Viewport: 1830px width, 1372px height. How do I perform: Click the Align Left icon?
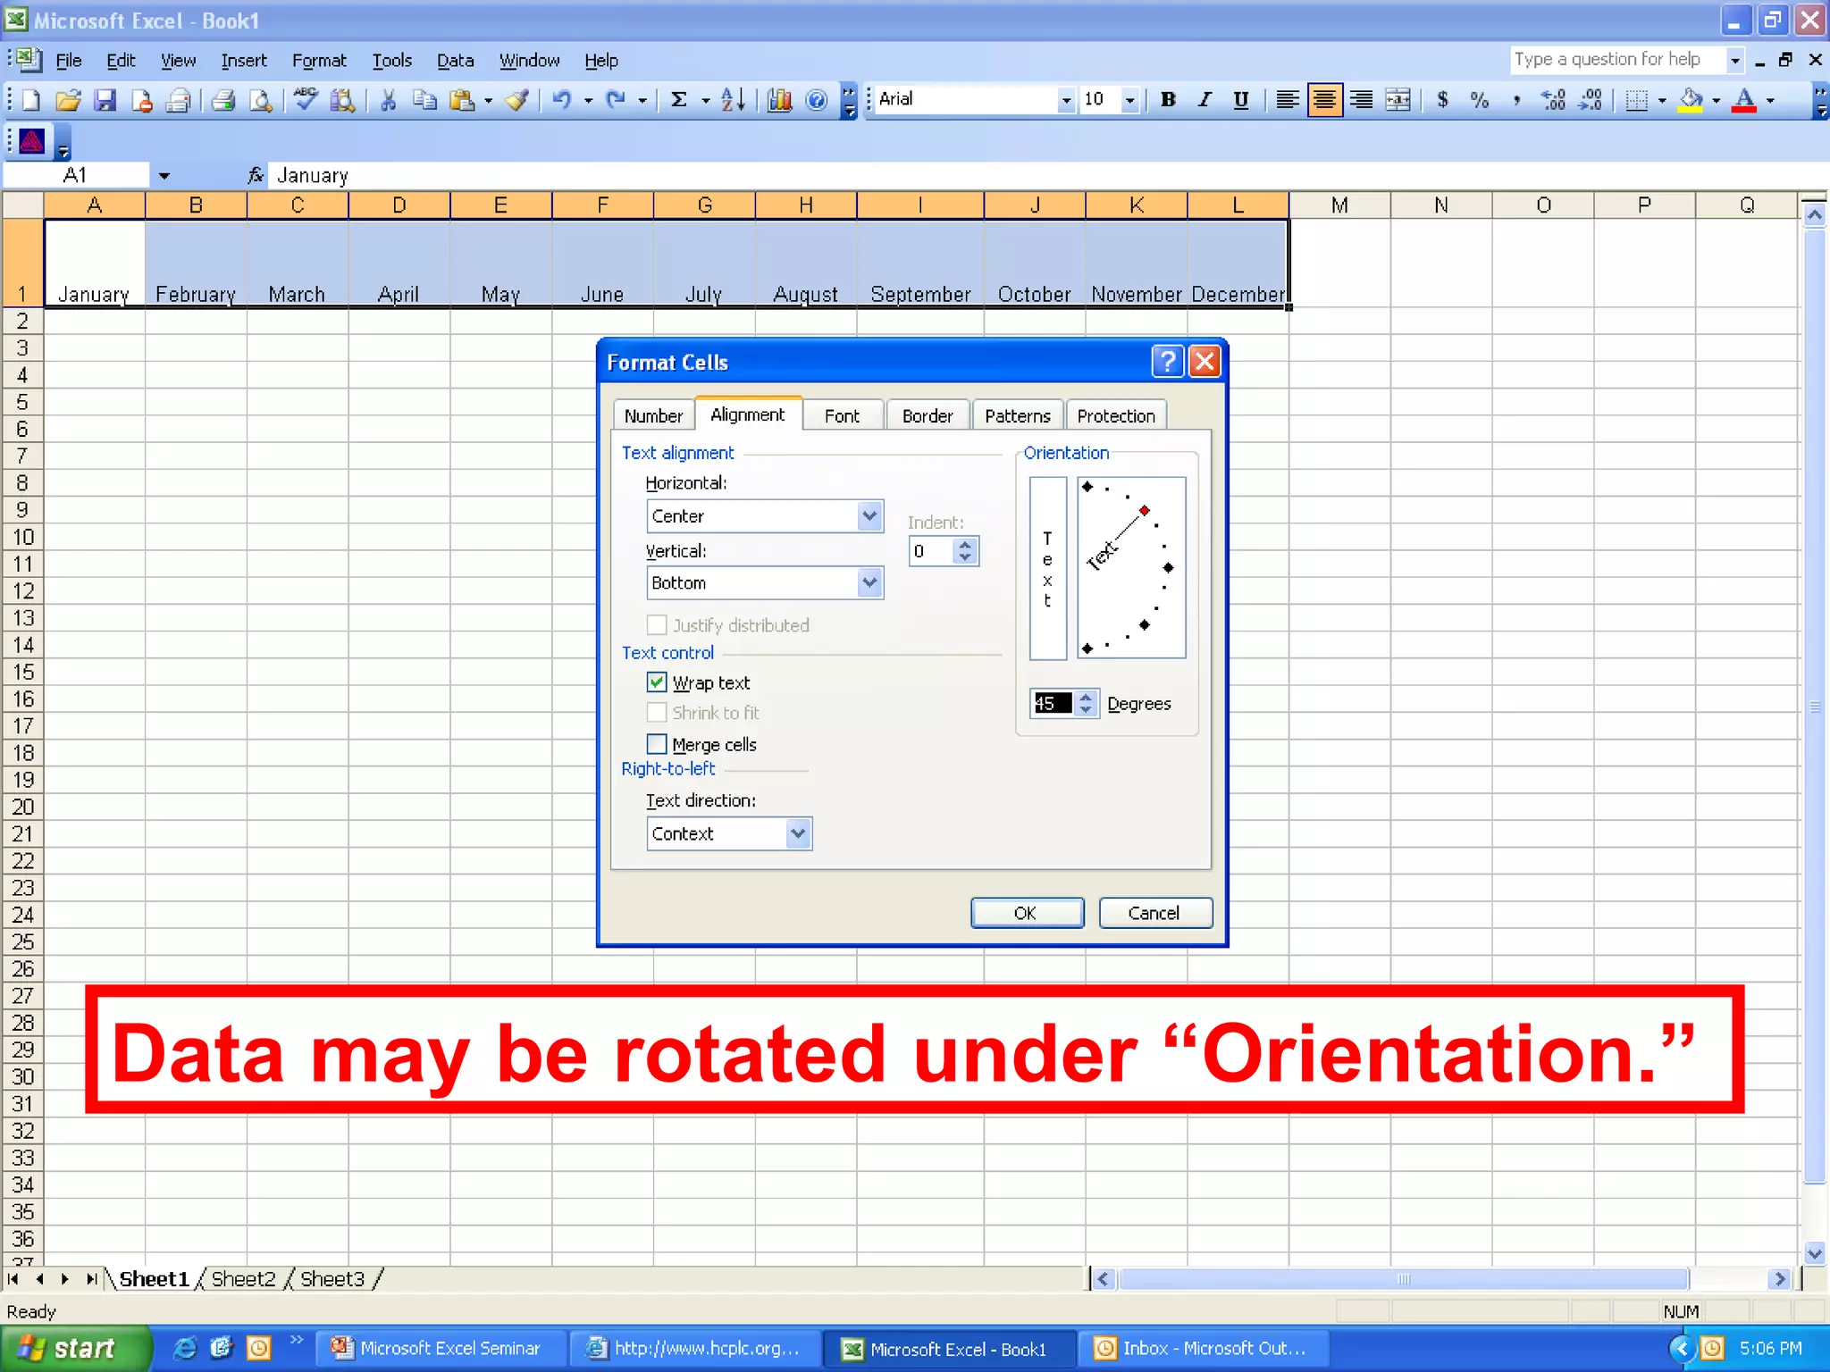point(1287,100)
